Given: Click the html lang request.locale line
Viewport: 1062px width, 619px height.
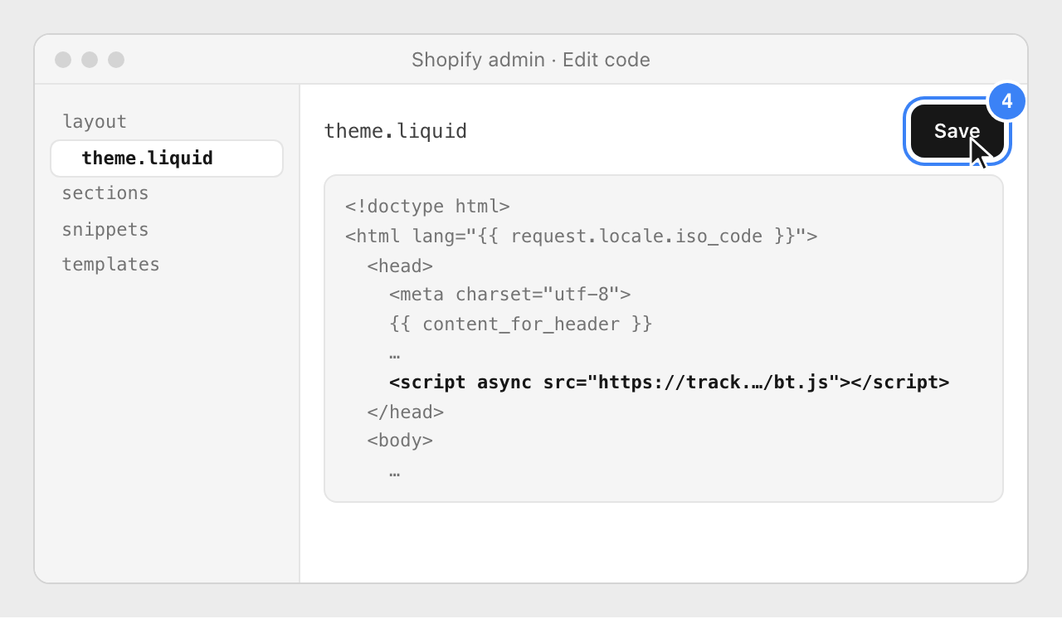Looking at the screenshot, I should coord(582,236).
